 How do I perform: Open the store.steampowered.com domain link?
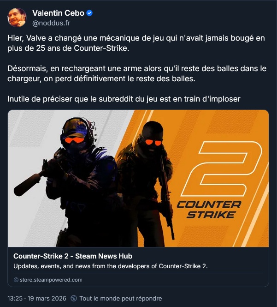point(51,280)
